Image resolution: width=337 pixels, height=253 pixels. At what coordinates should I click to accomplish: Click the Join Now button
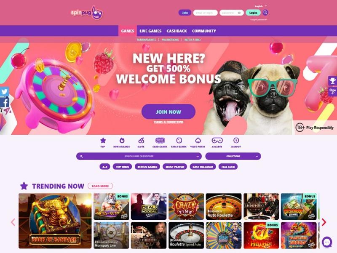point(168,112)
